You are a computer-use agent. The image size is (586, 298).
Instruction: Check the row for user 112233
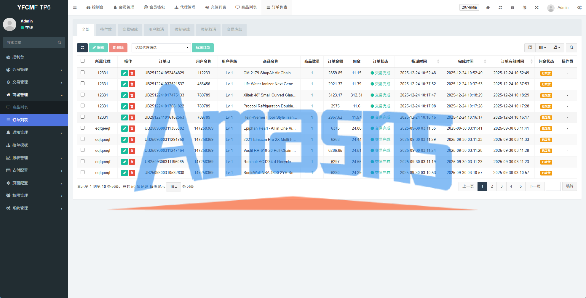[x=83, y=73]
